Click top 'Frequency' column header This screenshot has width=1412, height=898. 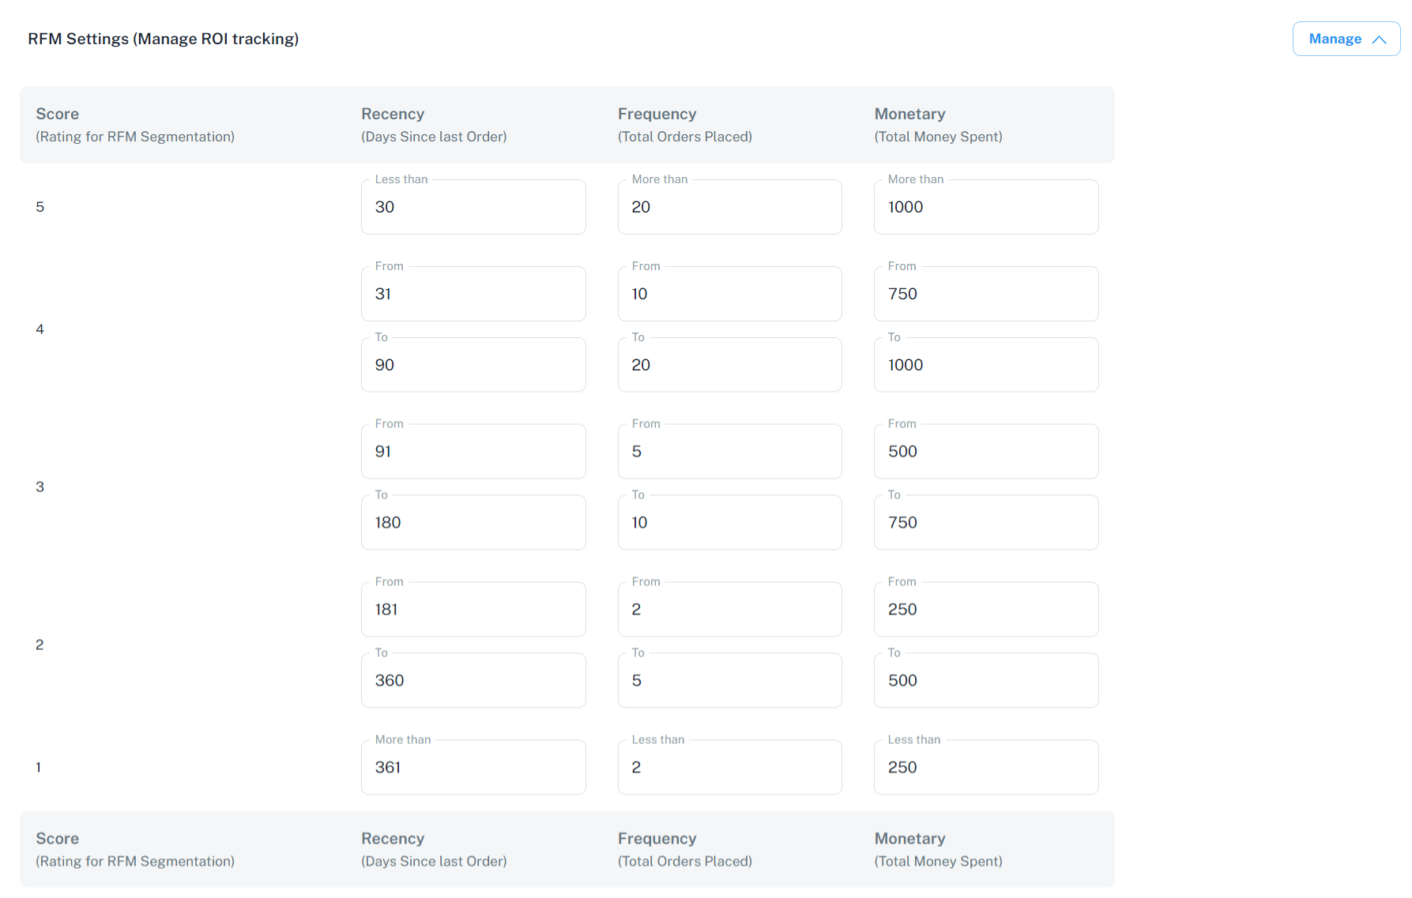coord(657,114)
